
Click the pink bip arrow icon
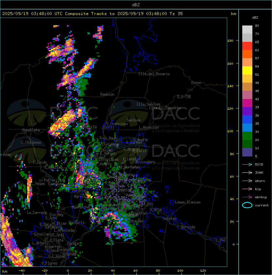[x=247, y=189]
